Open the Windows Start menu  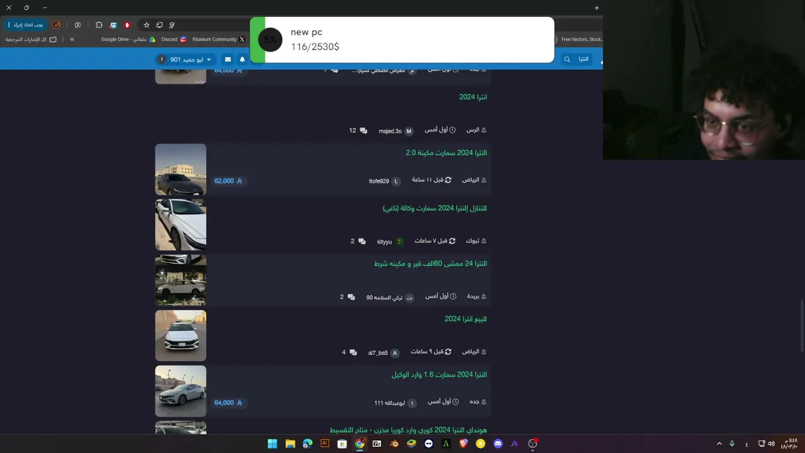pyautogui.click(x=272, y=444)
